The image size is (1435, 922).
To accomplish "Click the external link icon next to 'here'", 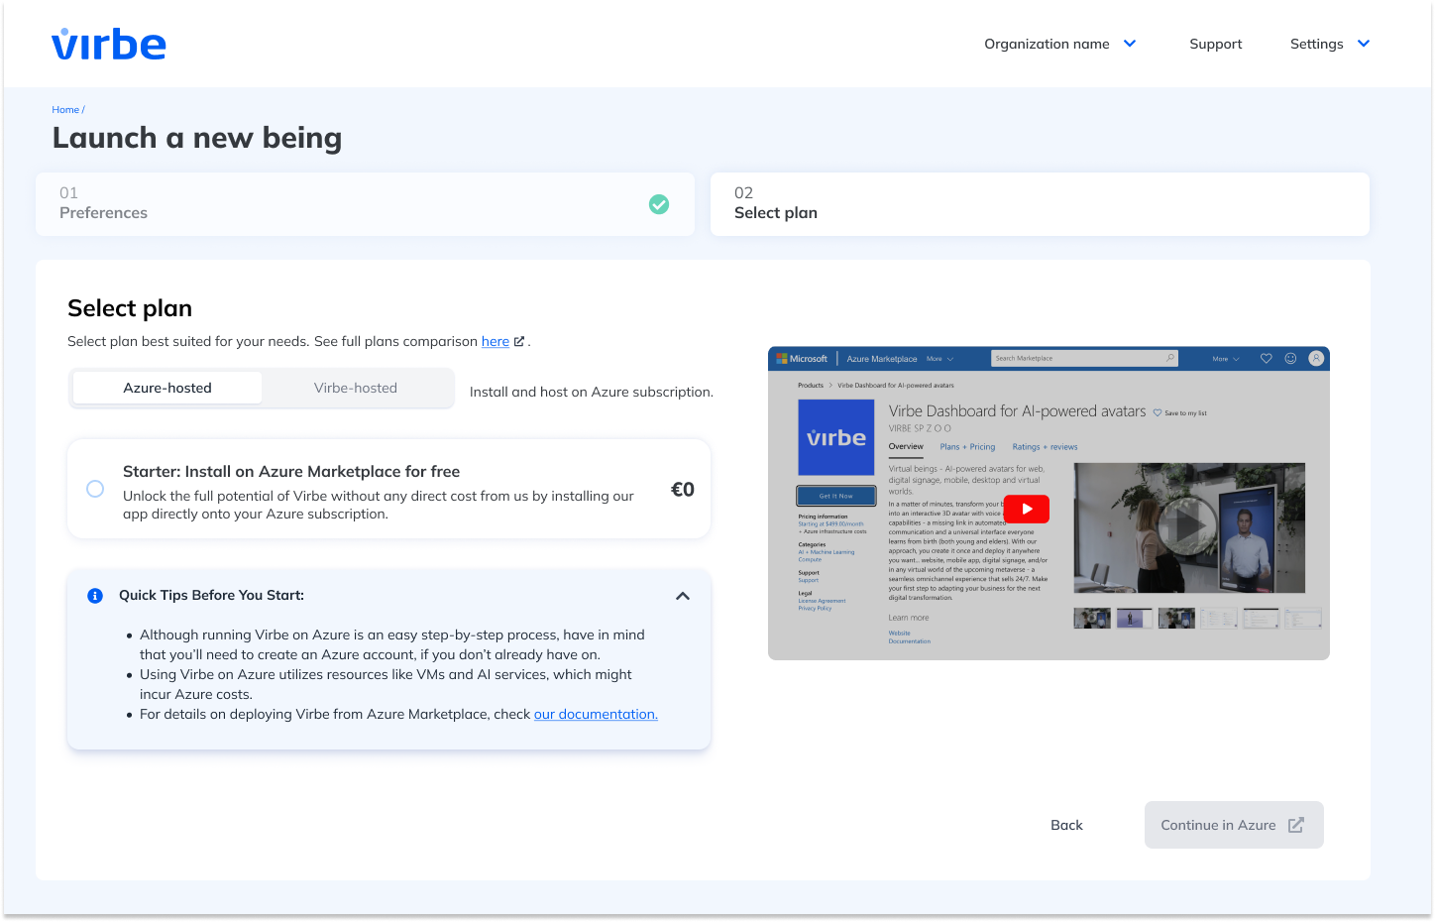I will (519, 341).
